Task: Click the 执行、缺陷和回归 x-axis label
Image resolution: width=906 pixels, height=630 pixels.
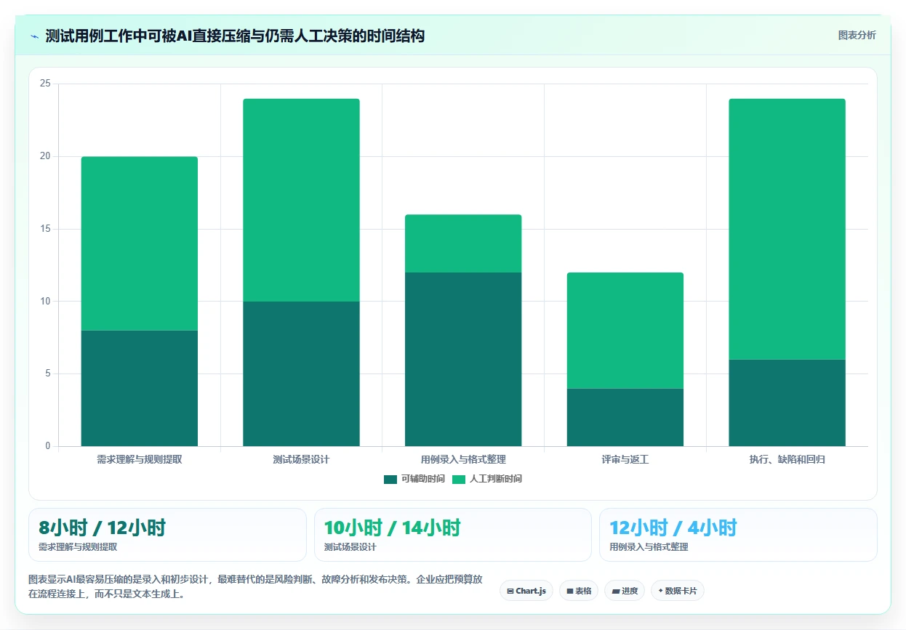Action: (x=787, y=460)
